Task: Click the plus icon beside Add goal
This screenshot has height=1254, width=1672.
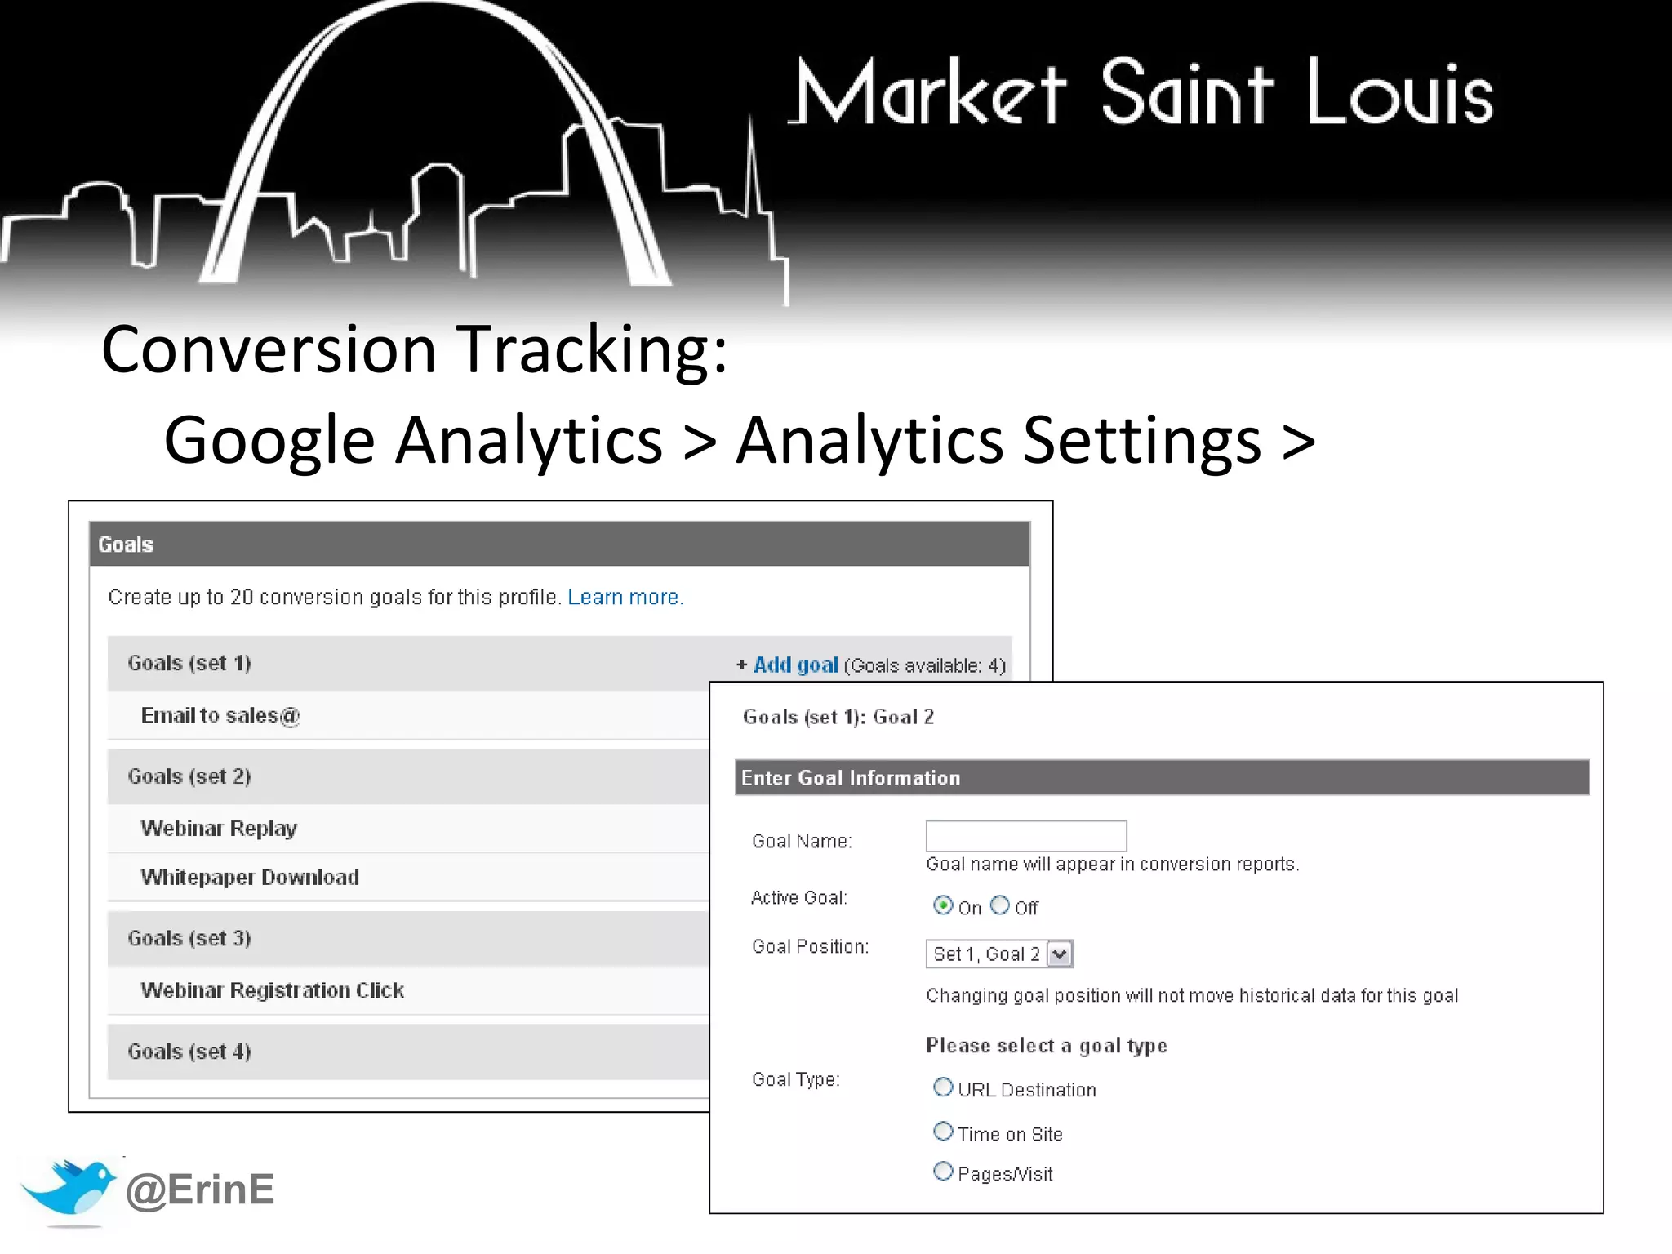Action: click(741, 665)
